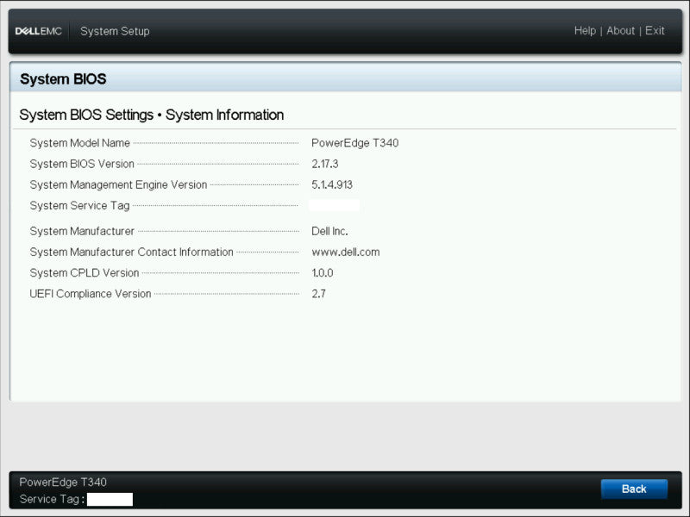Click PowerEdge T340 in the footer bar

(x=63, y=483)
